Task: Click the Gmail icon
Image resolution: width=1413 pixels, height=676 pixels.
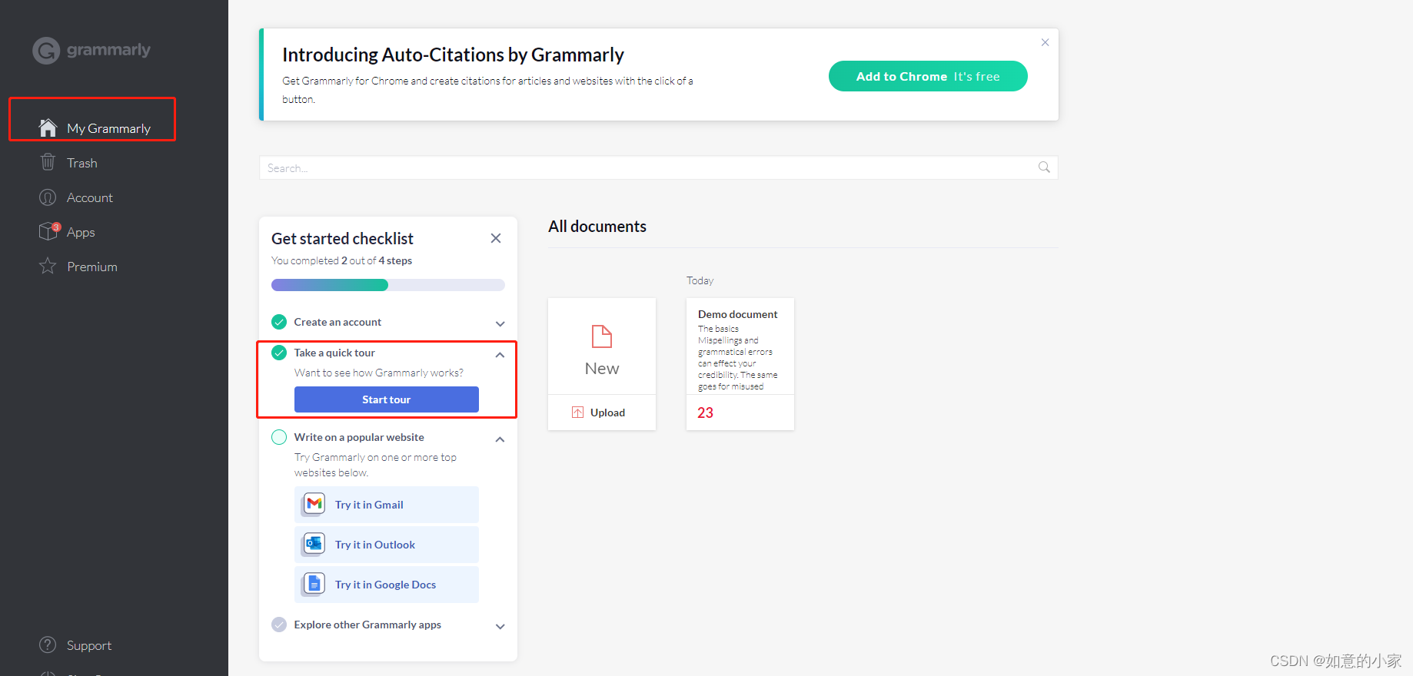Action: [314, 504]
